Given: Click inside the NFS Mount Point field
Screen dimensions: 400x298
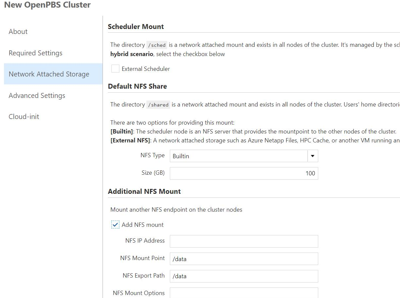Looking at the screenshot, I should click(x=244, y=259).
